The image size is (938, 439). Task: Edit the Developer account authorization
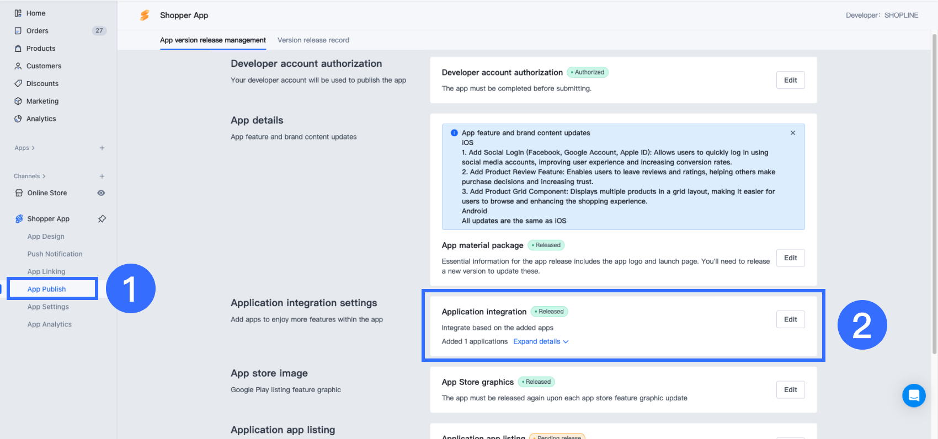point(790,80)
